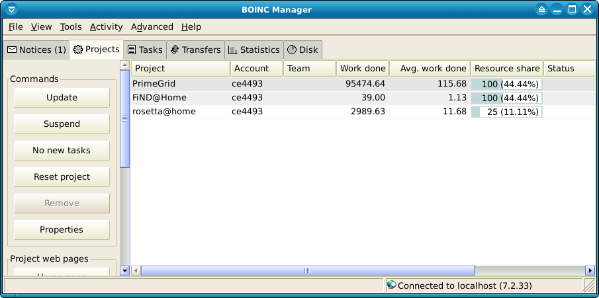Click the greyed Remove button
This screenshot has width=599, height=298.
pos(62,204)
